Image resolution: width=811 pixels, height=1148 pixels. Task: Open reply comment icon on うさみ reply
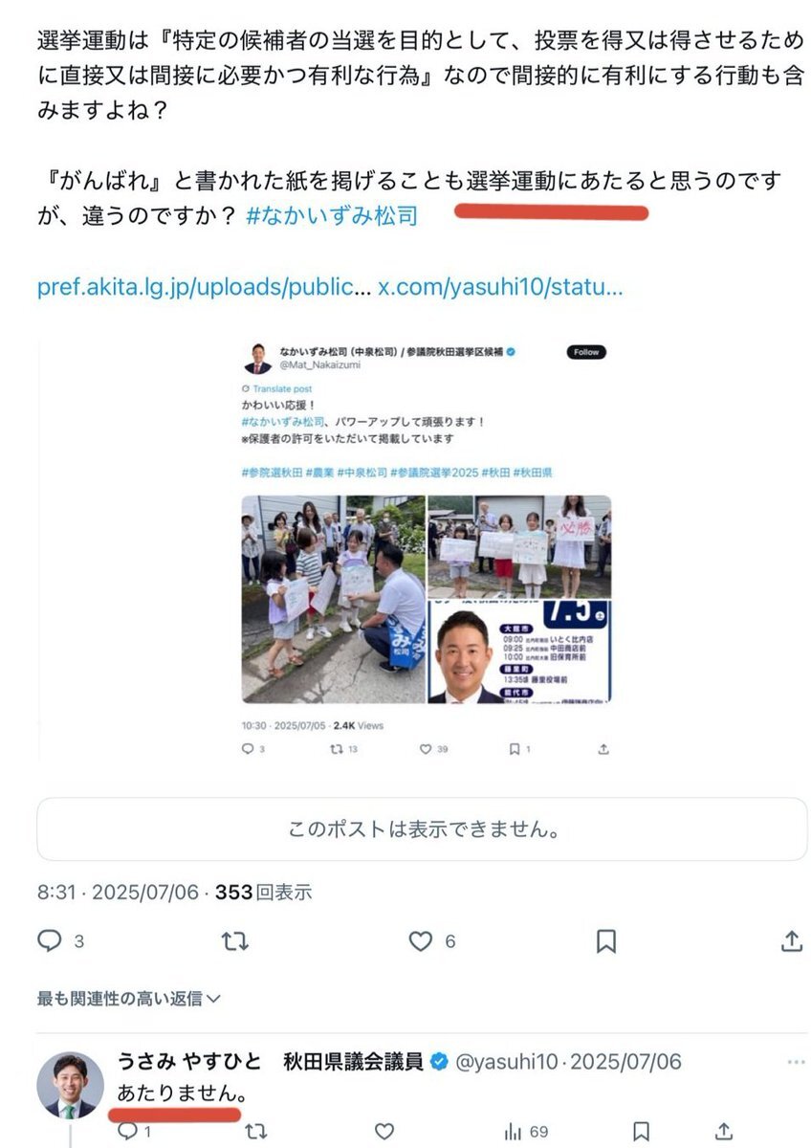click(127, 1133)
